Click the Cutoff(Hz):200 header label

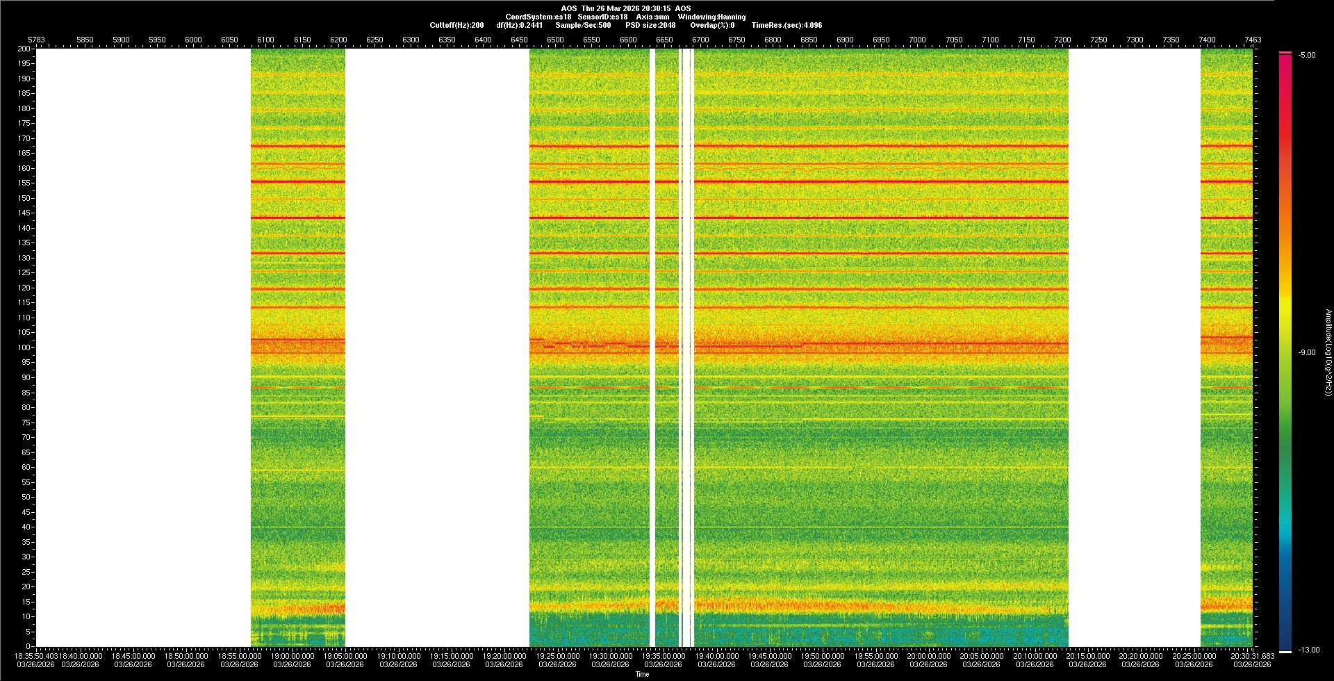[456, 25]
